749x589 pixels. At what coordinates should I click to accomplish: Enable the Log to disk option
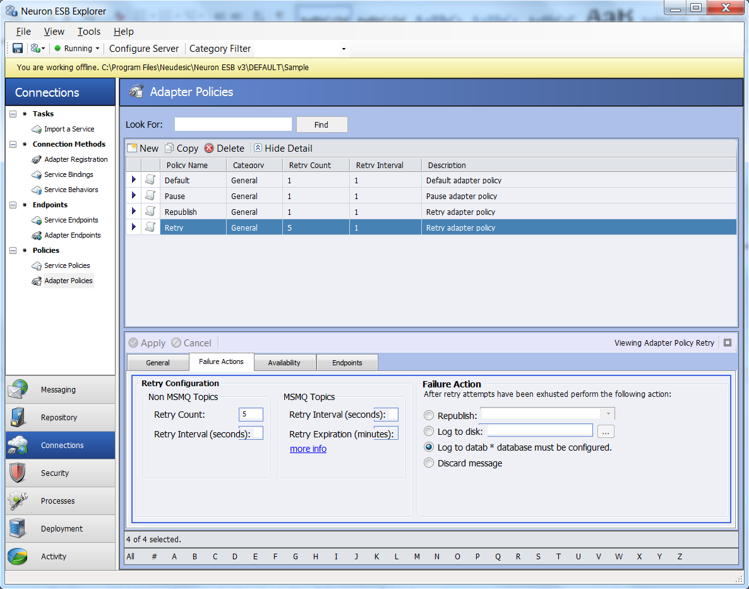[x=429, y=431]
